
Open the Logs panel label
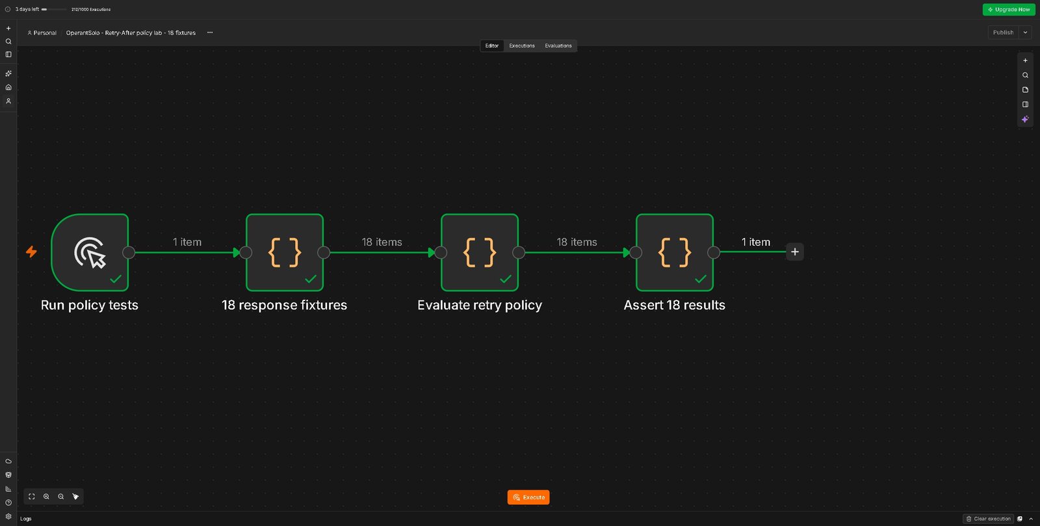pyautogui.click(x=25, y=519)
